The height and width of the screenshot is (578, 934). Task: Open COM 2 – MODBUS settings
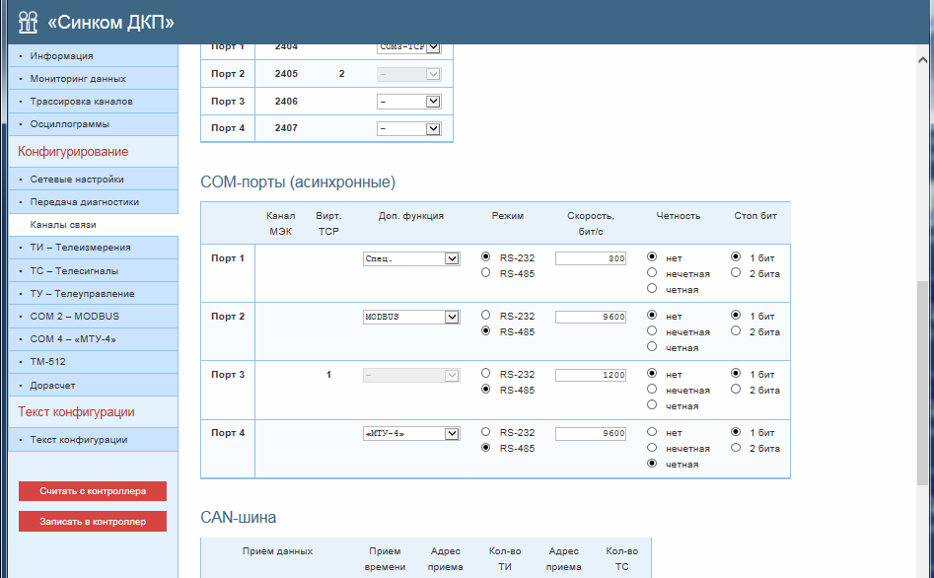[x=74, y=316]
